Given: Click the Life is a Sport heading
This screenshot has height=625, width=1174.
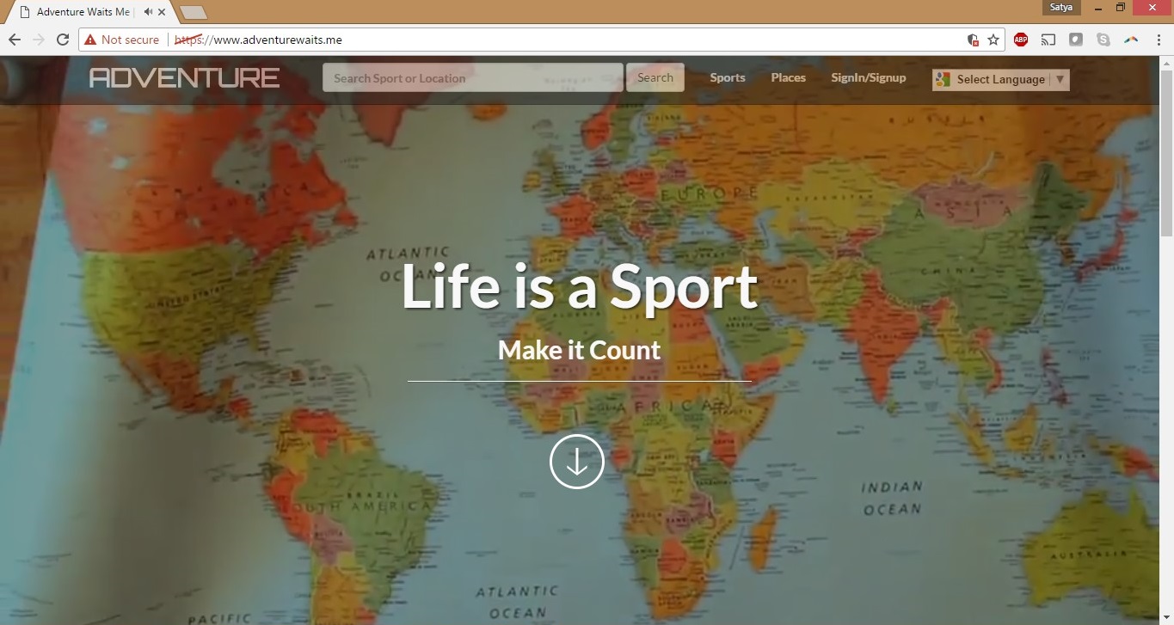Looking at the screenshot, I should tap(579, 286).
